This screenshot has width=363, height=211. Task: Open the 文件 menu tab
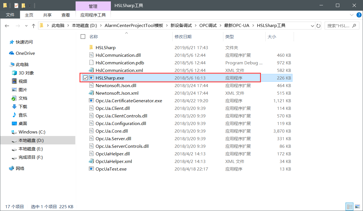click(10, 15)
